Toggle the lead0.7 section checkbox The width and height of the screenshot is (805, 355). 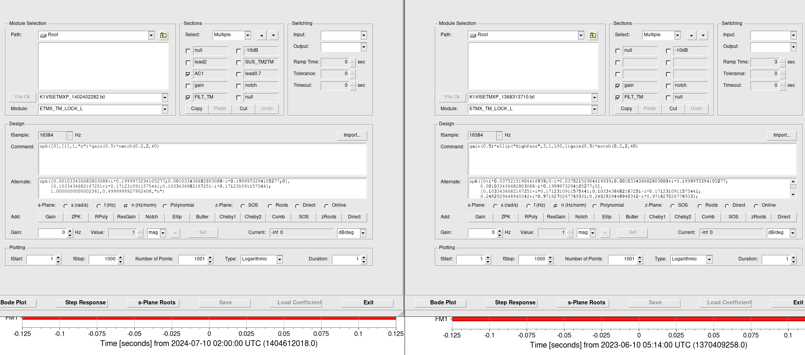point(239,74)
